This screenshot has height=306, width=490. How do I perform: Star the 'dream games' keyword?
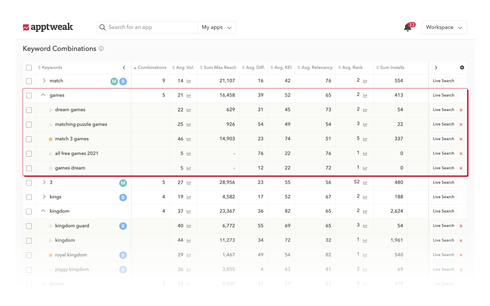tap(51, 110)
